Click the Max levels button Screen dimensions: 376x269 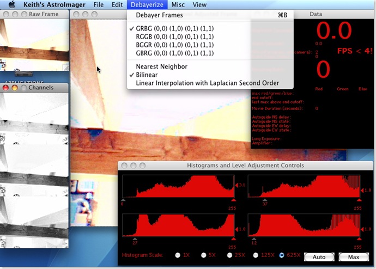(x=354, y=257)
